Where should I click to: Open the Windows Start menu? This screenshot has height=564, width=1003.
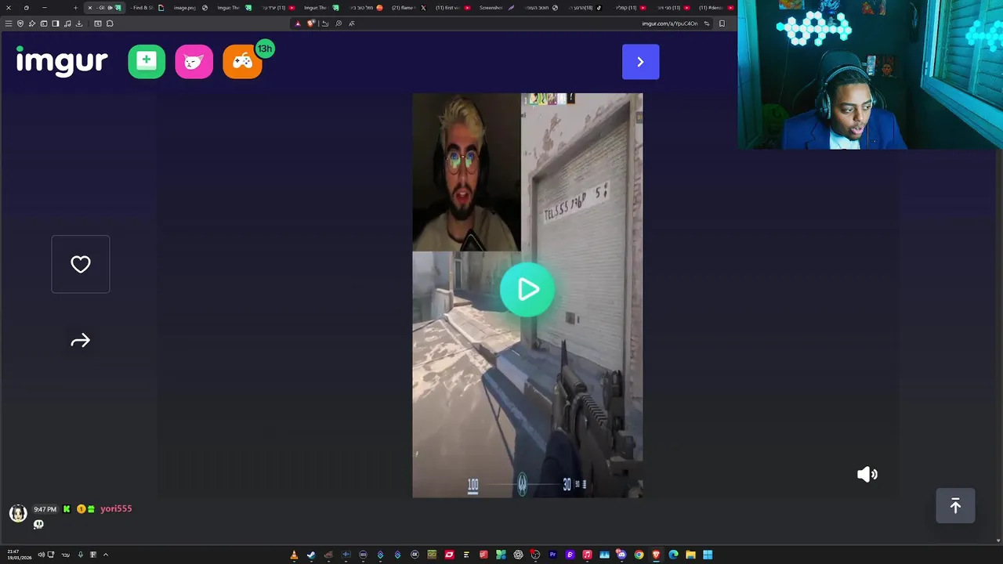coord(708,555)
